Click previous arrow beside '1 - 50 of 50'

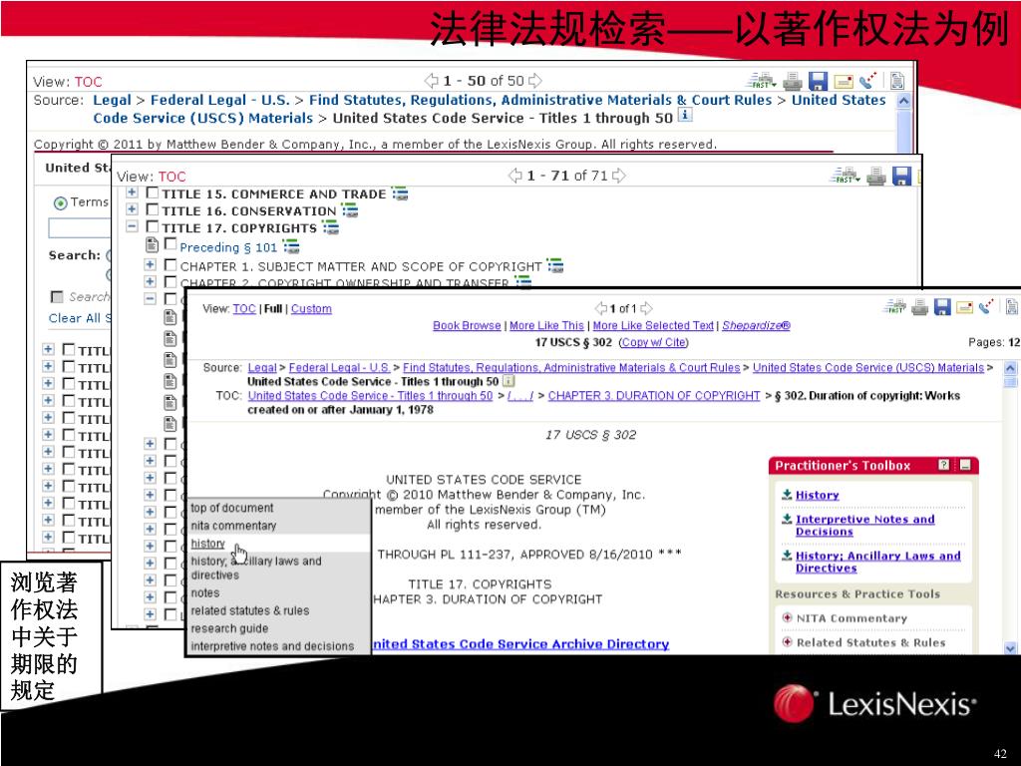point(431,81)
